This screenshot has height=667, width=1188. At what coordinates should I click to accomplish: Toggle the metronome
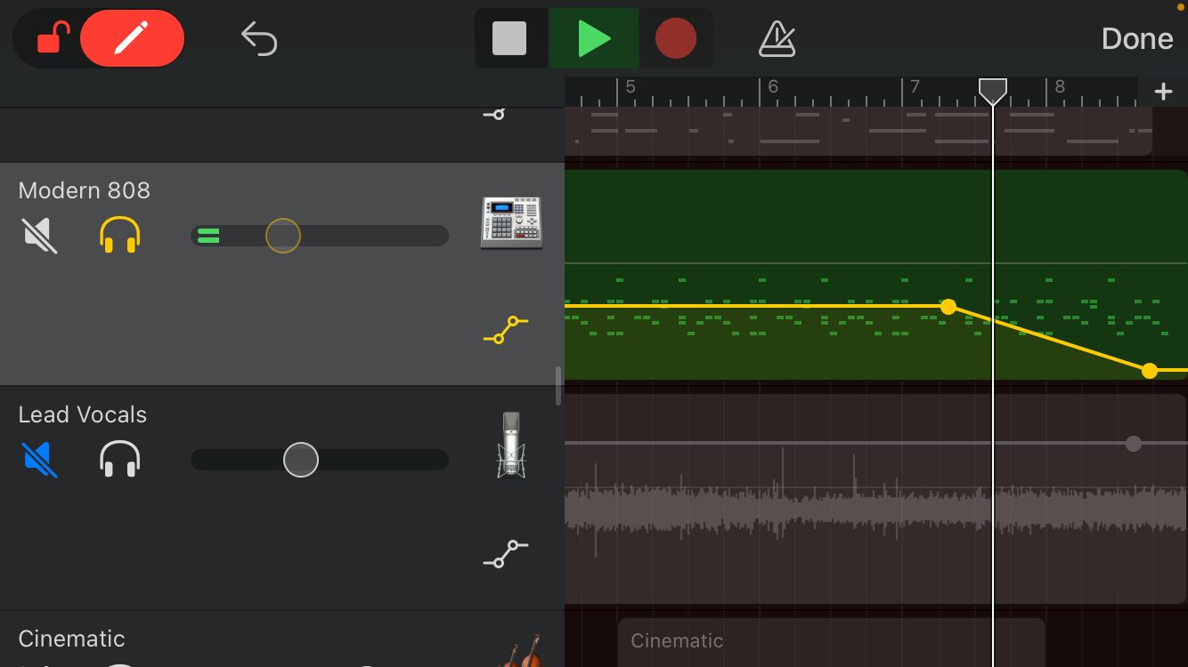[x=777, y=39]
